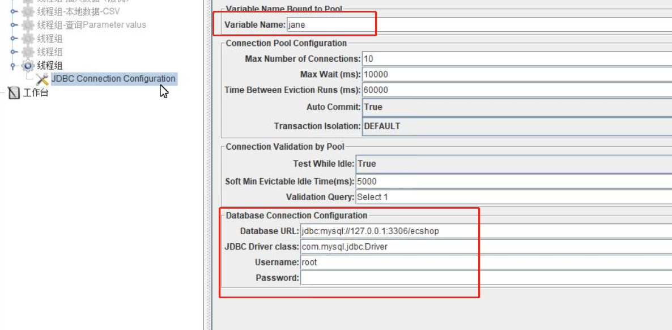The height and width of the screenshot is (330, 672).
Task: Select JDBC Connection Configuration in the tree
Action: [113, 79]
